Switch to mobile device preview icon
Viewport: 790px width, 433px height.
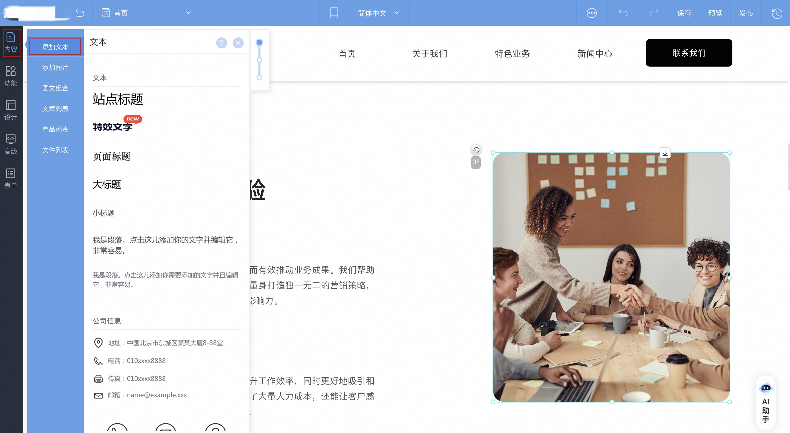[334, 13]
